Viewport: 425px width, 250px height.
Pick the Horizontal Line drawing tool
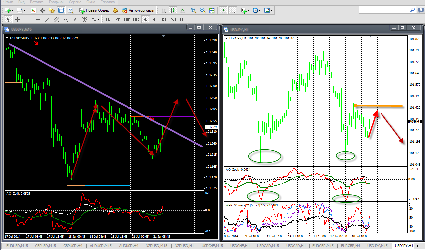(x=38, y=19)
